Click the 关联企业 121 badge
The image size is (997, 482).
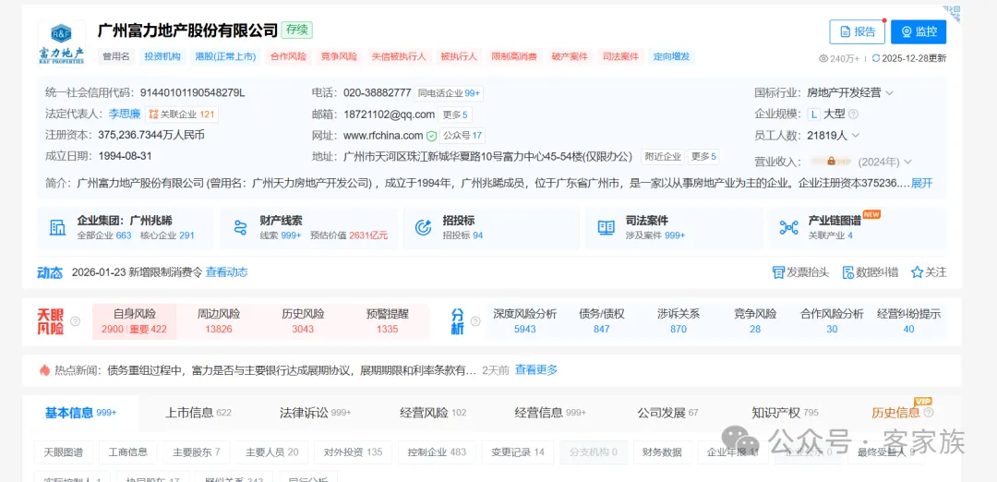(182, 114)
